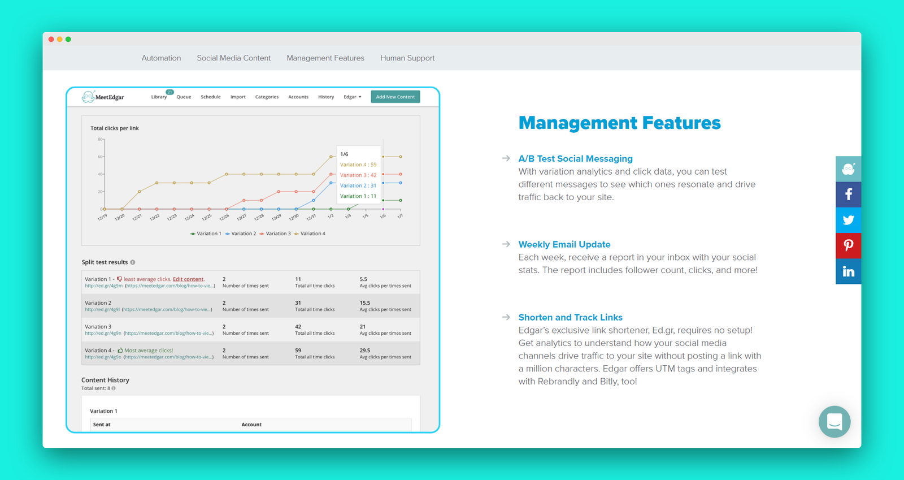Click the Library badge showing 21
The image size is (904, 480).
pyautogui.click(x=169, y=92)
